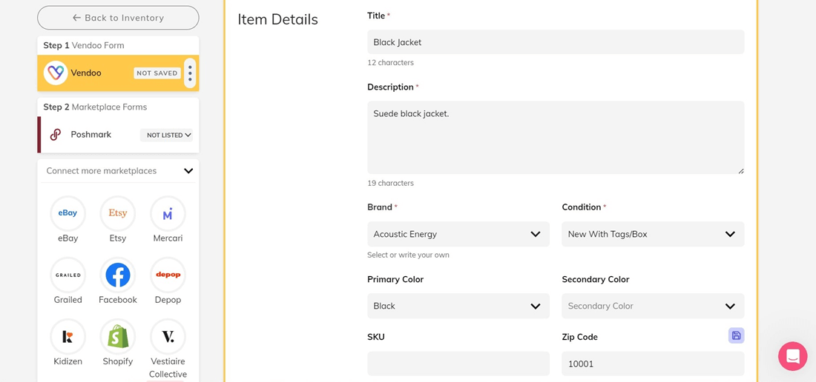Open the Secondary Color dropdown
The width and height of the screenshot is (816, 382).
[652, 306]
